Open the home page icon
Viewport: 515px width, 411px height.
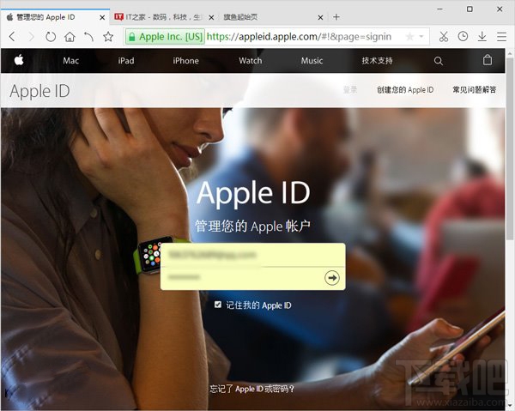70,36
